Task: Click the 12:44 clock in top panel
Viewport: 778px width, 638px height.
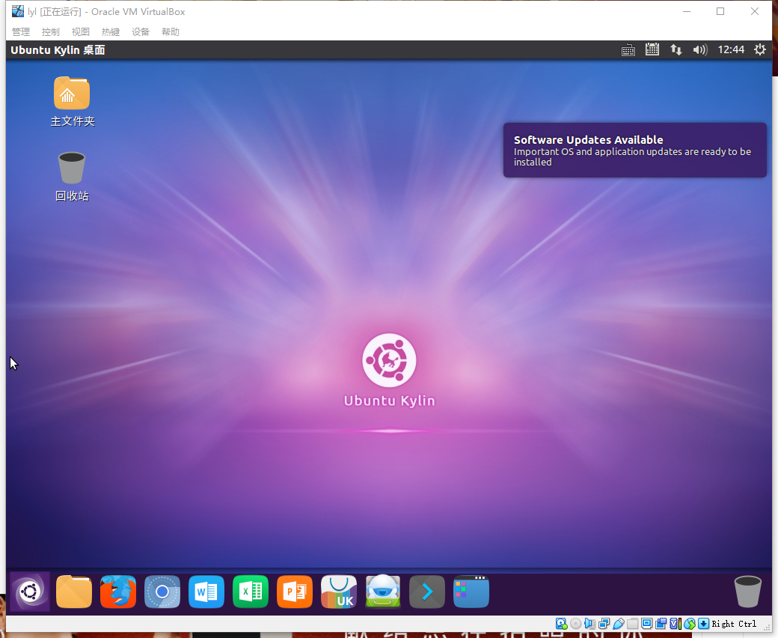Action: [x=731, y=49]
